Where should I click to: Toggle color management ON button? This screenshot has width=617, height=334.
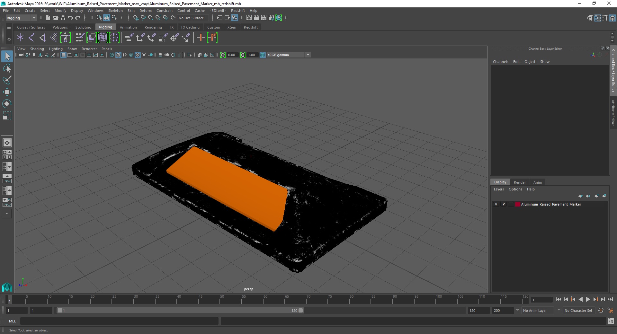[263, 55]
